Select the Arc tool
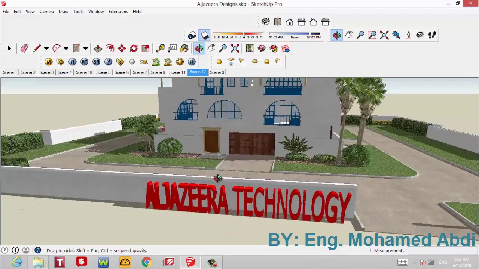This screenshot has height=269, width=479. [57, 48]
